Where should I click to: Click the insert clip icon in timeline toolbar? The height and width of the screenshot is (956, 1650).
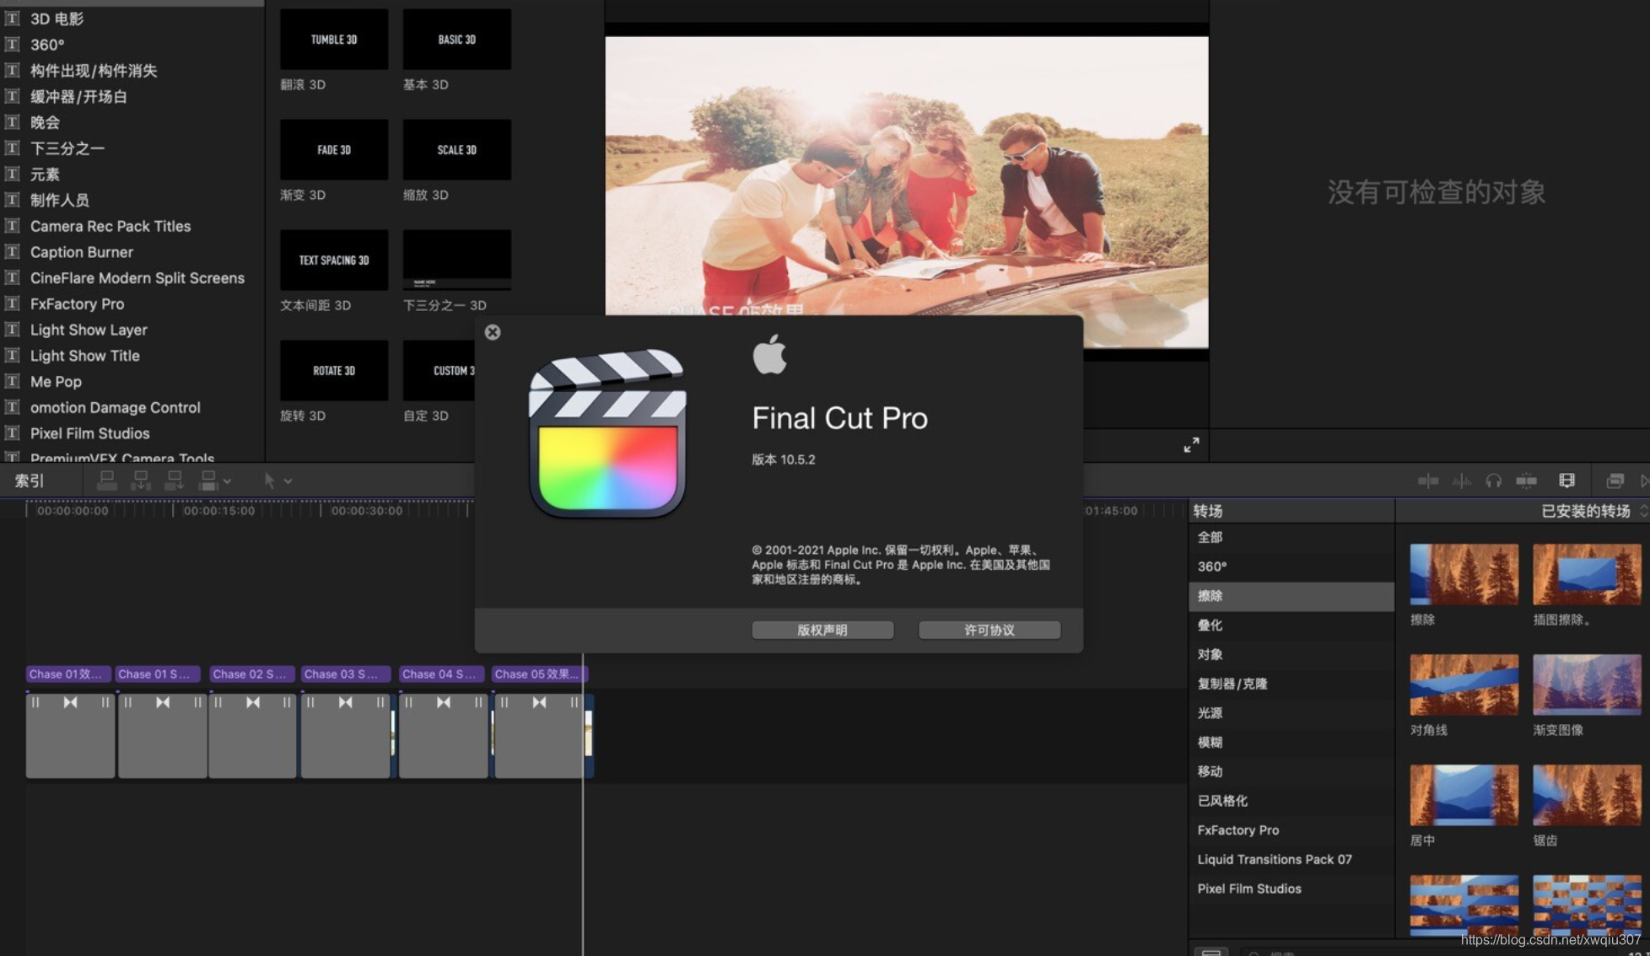point(141,481)
